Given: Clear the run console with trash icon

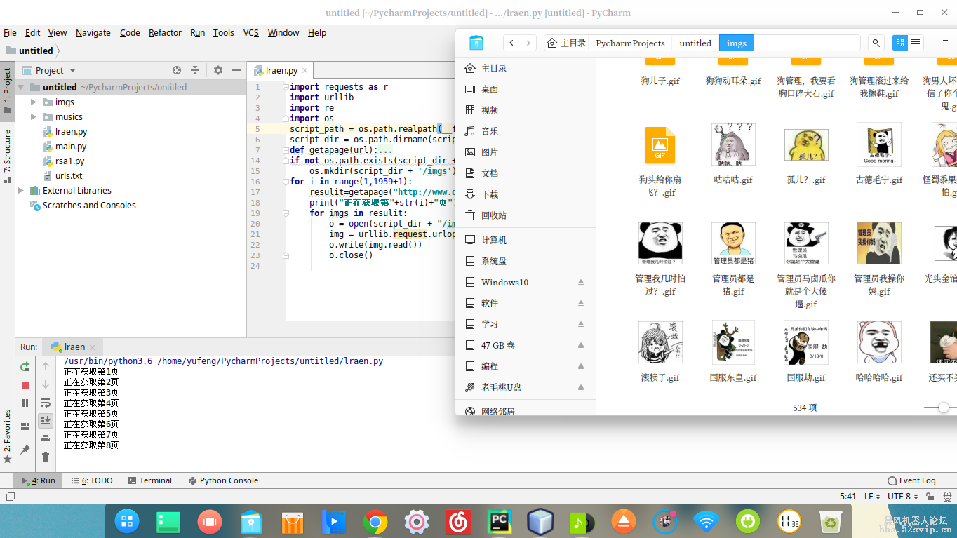Looking at the screenshot, I should click(x=46, y=457).
